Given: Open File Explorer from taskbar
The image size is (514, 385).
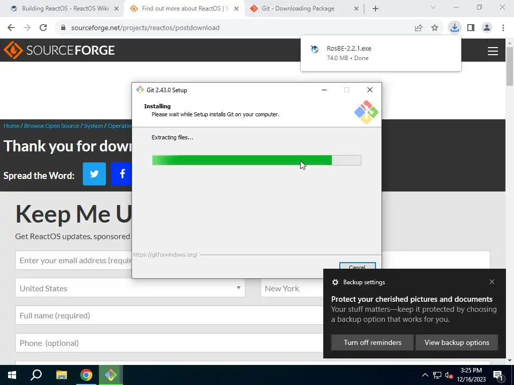Looking at the screenshot, I should (61, 375).
